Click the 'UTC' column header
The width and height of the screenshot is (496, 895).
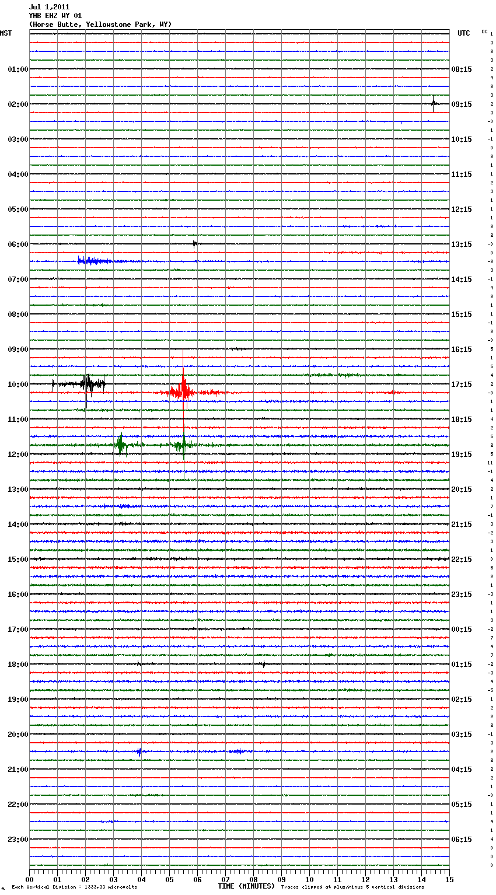(464, 33)
